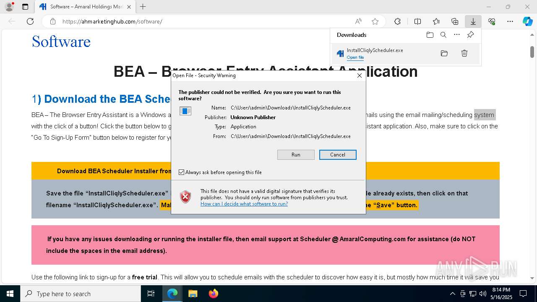Click the Downloads toolbar button
Image resolution: width=537 pixels, height=302 pixels.
[x=473, y=21]
